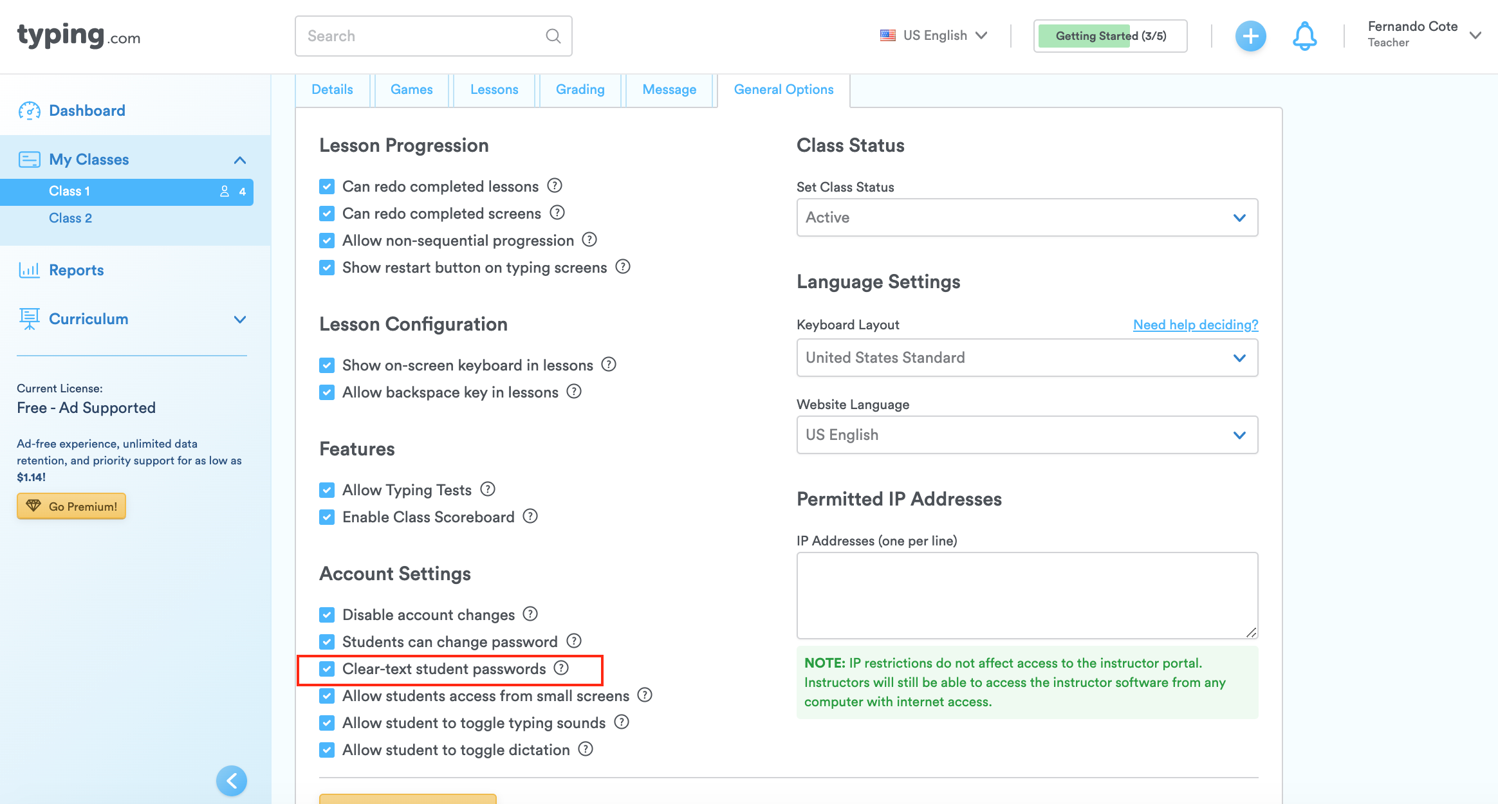Click help icon next to Allow Typing Tests
The height and width of the screenshot is (804, 1498).
(488, 489)
